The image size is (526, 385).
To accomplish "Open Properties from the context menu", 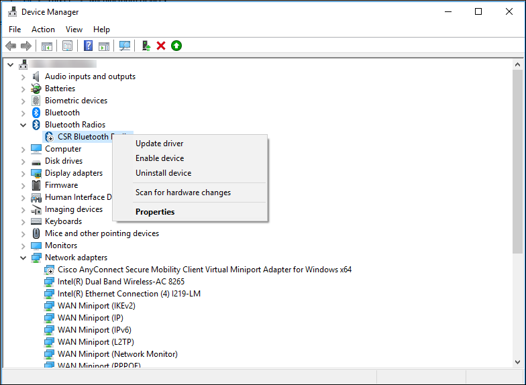I will click(155, 212).
